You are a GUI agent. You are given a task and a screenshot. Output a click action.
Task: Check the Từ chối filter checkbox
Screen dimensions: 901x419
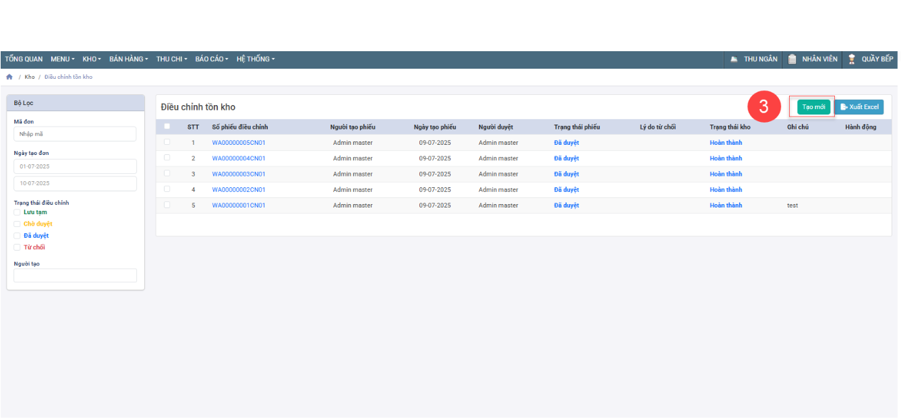(x=18, y=247)
